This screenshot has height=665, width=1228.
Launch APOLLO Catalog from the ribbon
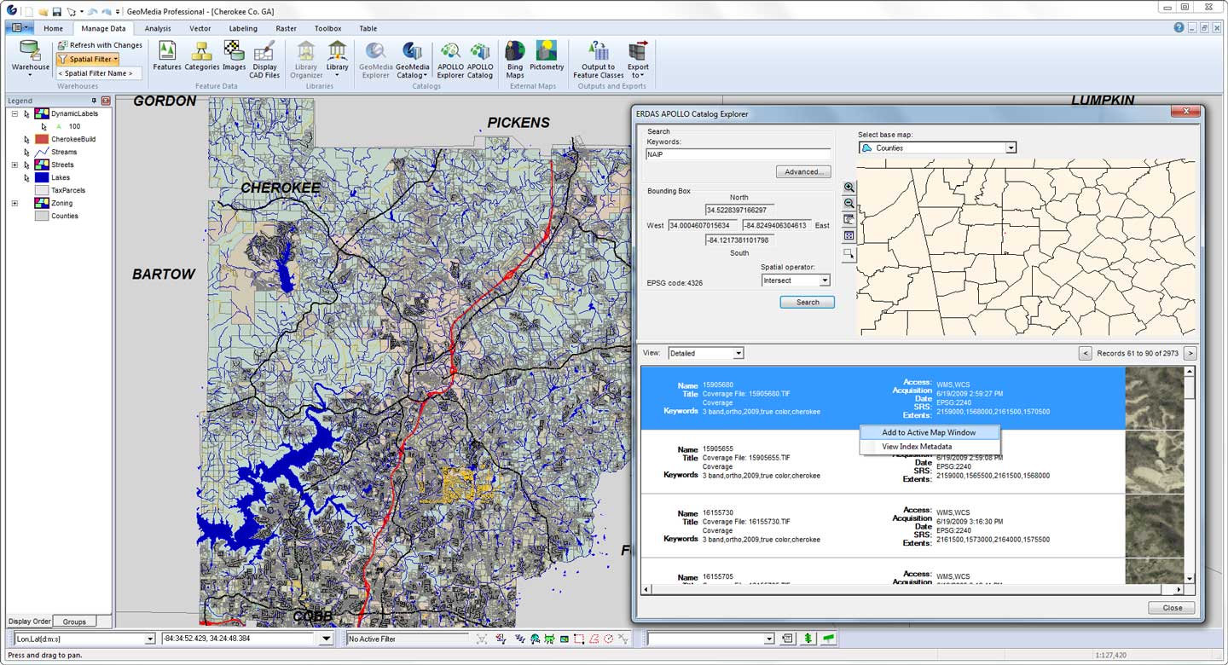pyautogui.click(x=480, y=59)
